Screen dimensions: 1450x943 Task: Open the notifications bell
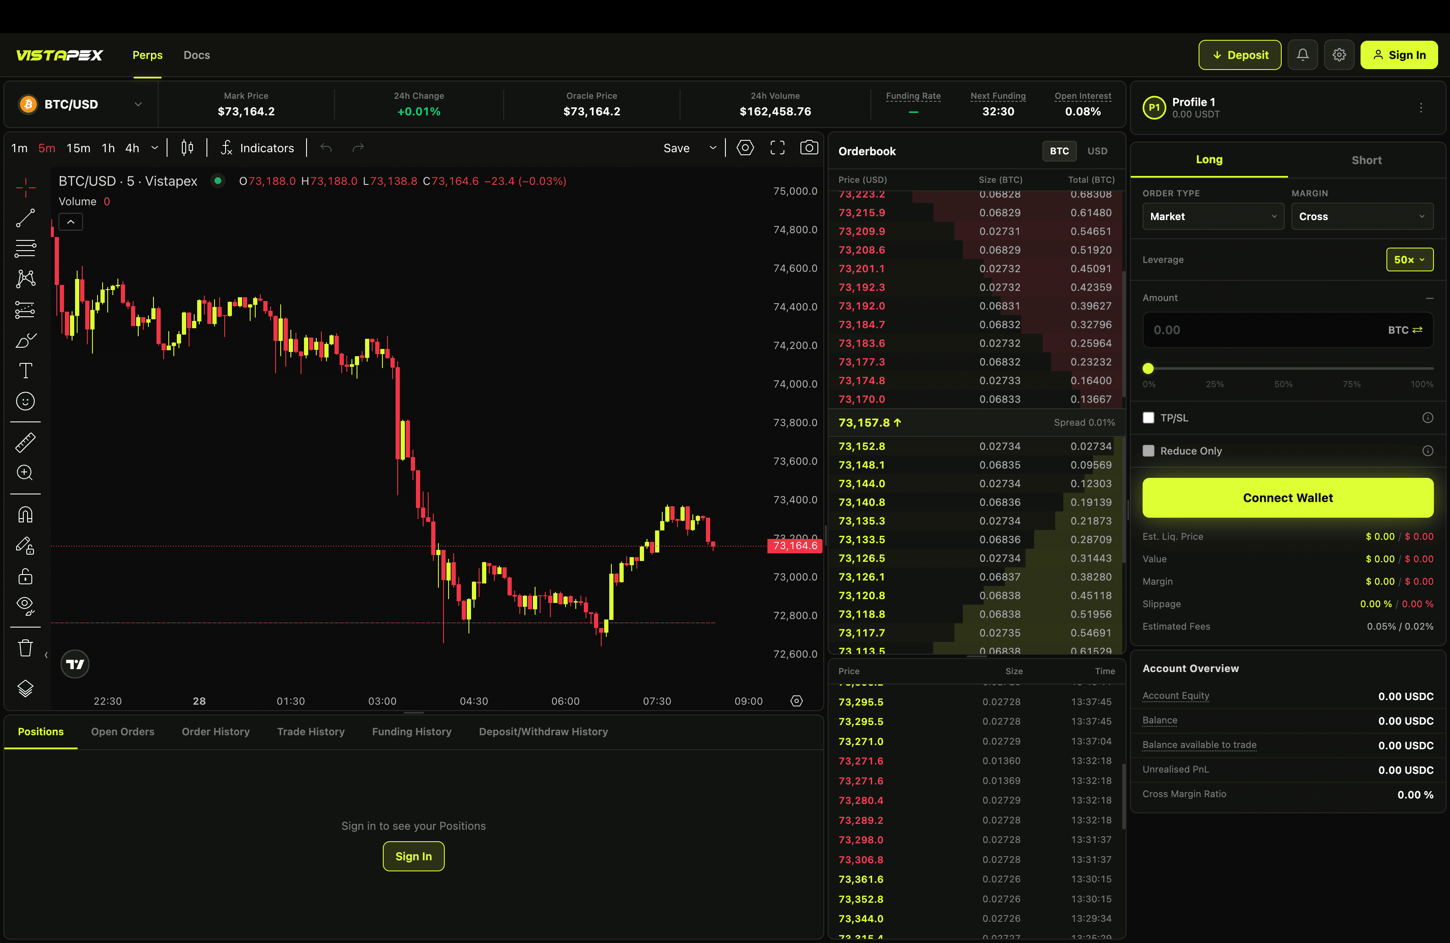point(1302,55)
